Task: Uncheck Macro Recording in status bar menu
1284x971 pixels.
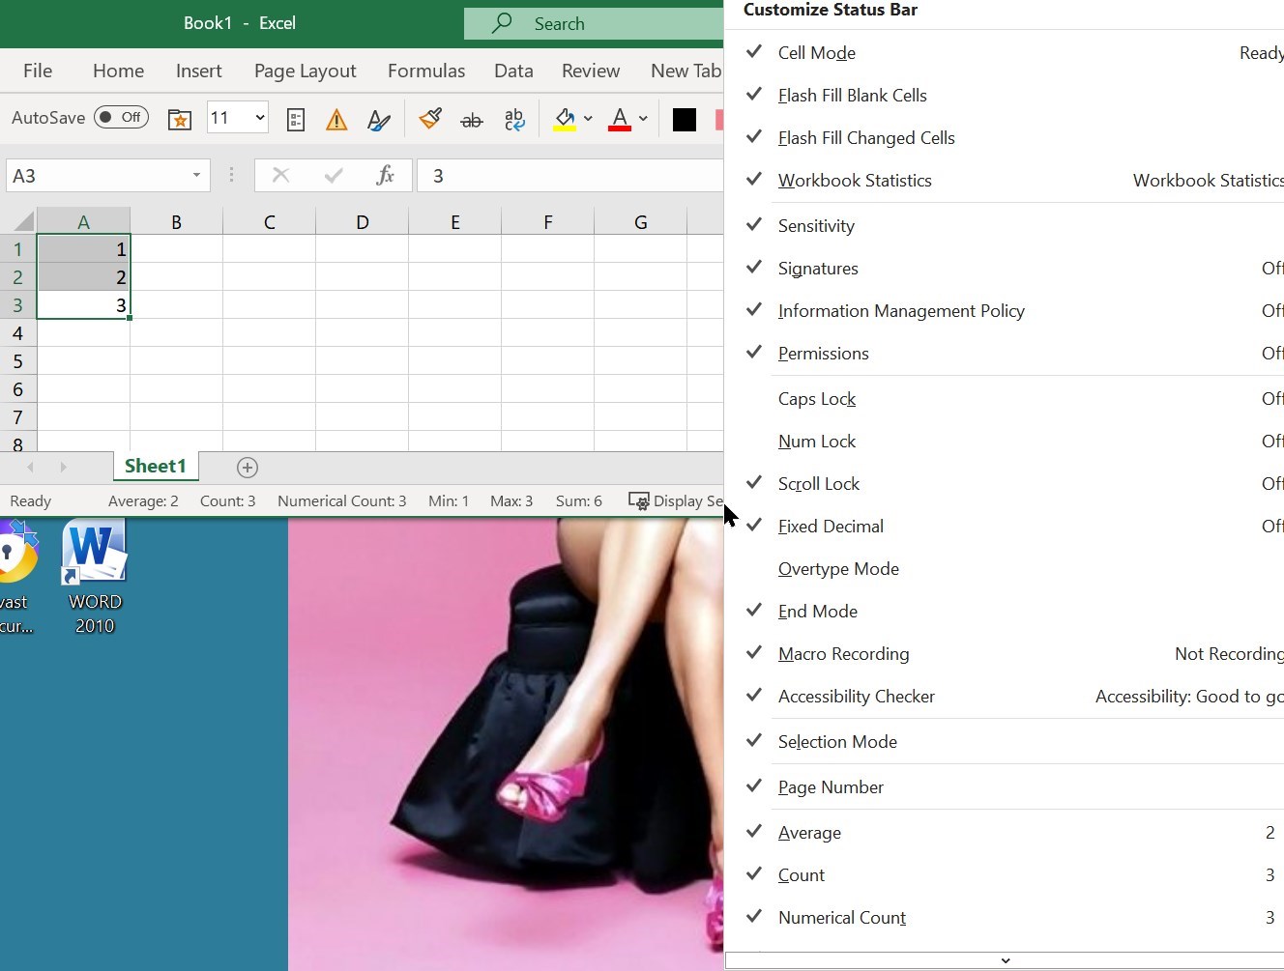Action: coord(843,654)
